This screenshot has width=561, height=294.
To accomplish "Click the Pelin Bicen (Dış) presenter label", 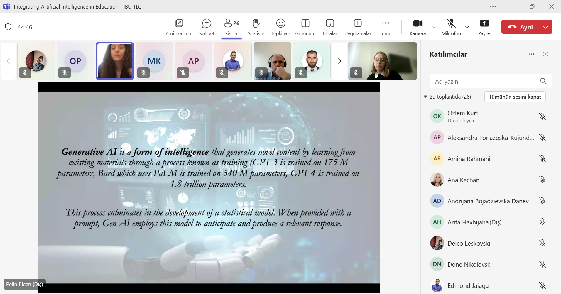I will pos(25,284).
